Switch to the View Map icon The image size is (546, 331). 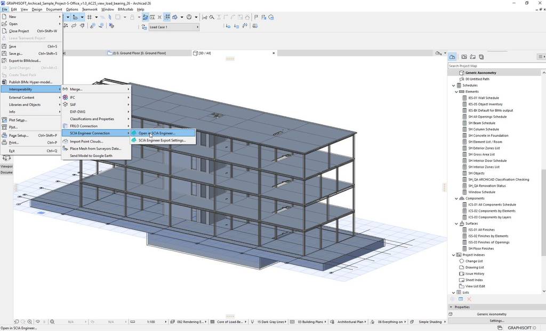[x=464, y=57]
